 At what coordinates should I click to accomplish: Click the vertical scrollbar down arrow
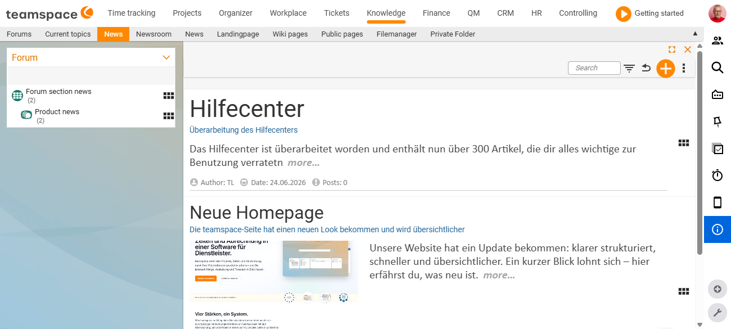pos(700,325)
